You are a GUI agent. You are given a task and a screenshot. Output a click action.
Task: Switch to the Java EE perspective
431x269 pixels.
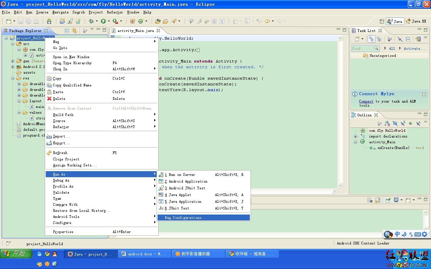click(x=416, y=21)
